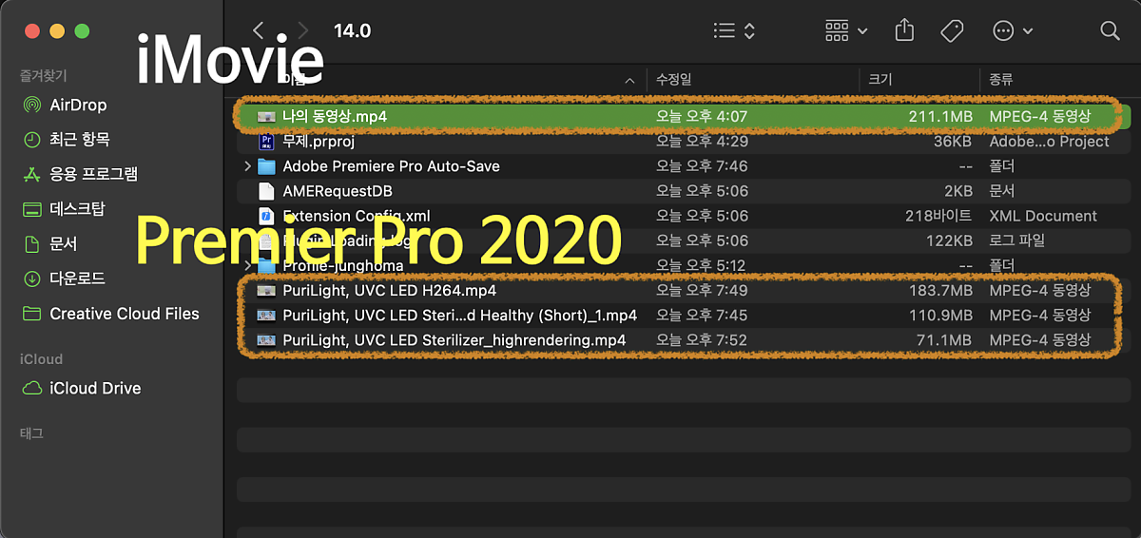Expand the Profile-junghoma folder

(x=247, y=265)
